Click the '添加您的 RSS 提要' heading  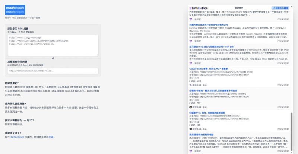18,29
